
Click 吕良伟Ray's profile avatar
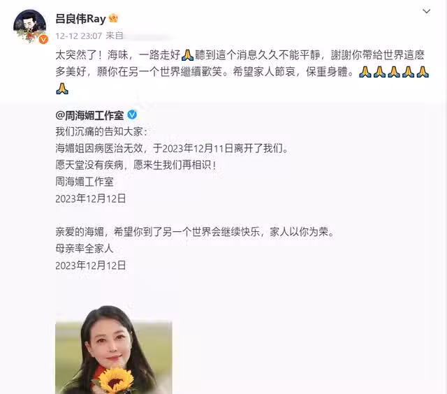point(29,27)
